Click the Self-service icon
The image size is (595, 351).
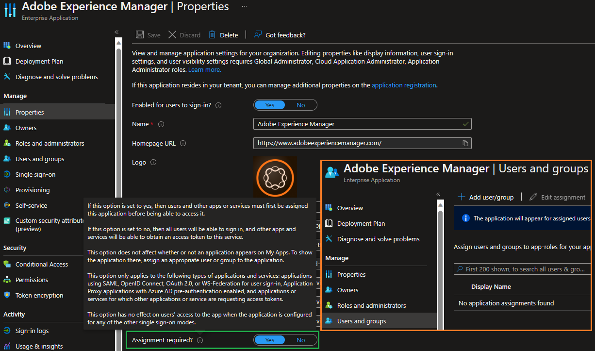point(7,205)
